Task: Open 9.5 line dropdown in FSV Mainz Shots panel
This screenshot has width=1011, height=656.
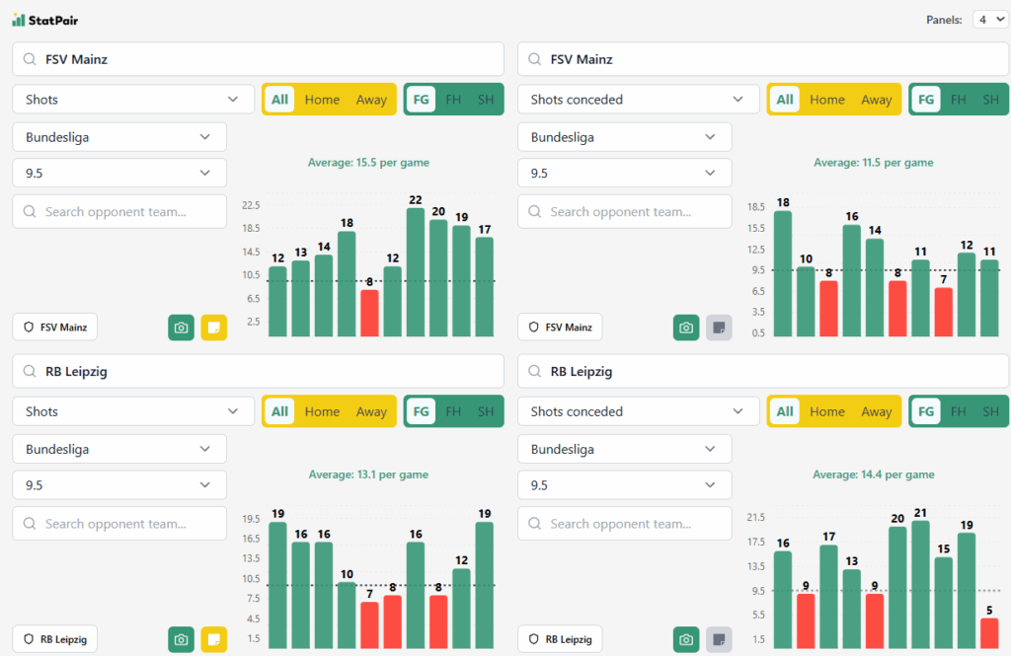Action: click(x=119, y=173)
